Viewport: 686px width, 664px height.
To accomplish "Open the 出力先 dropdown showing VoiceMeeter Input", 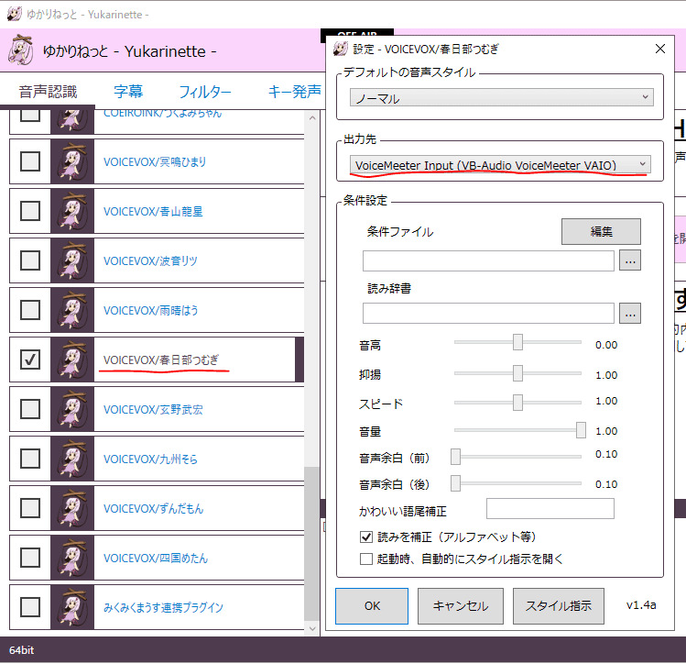I will pyautogui.click(x=500, y=165).
